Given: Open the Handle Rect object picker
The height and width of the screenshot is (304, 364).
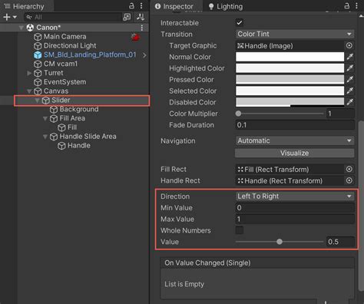Looking at the screenshot, I should pos(349,180).
